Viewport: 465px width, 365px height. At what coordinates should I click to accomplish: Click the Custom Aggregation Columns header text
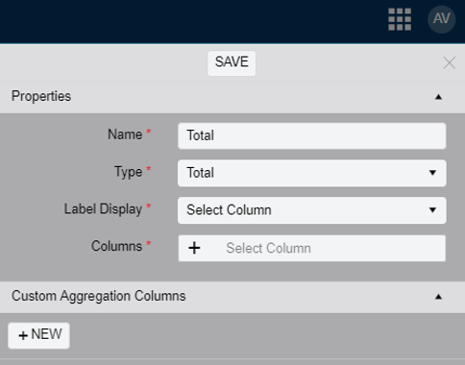99,296
